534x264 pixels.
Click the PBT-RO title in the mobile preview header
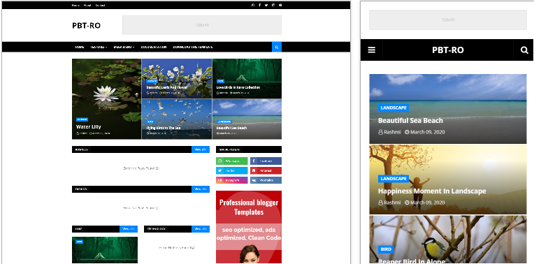coord(448,50)
